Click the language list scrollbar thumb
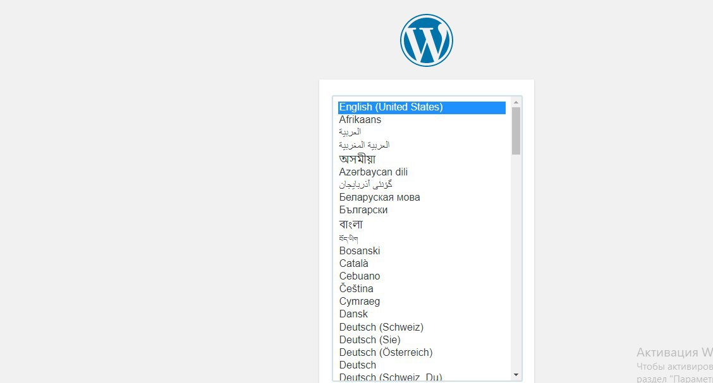 [516, 131]
